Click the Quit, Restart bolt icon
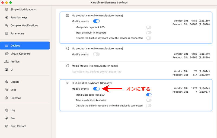Screen dimensions: 217x138 7,126
